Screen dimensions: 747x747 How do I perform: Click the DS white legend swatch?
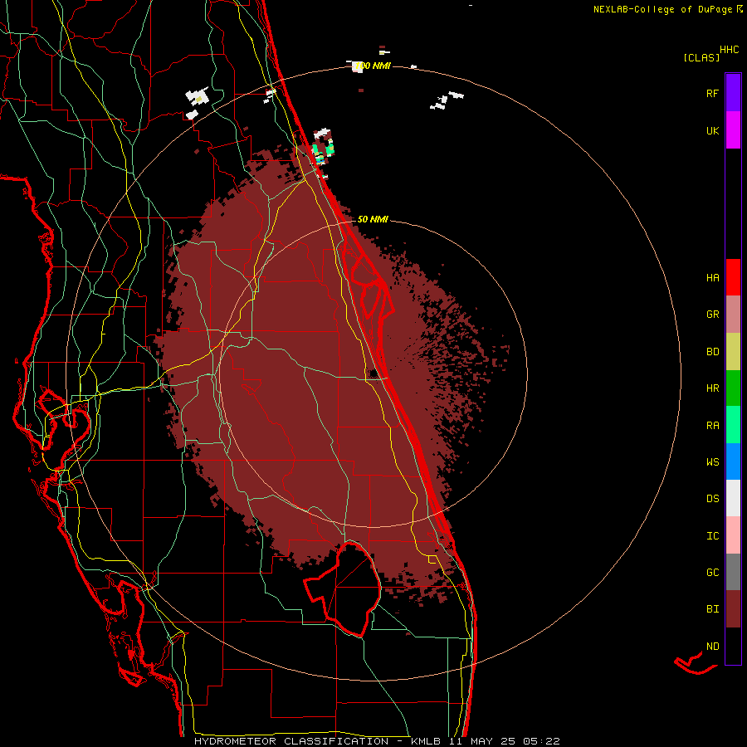tap(733, 498)
